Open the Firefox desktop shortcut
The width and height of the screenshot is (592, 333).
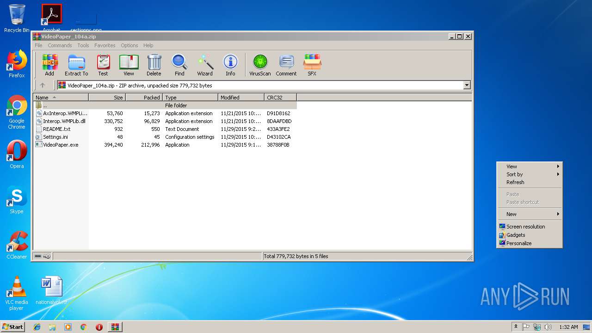click(x=17, y=64)
